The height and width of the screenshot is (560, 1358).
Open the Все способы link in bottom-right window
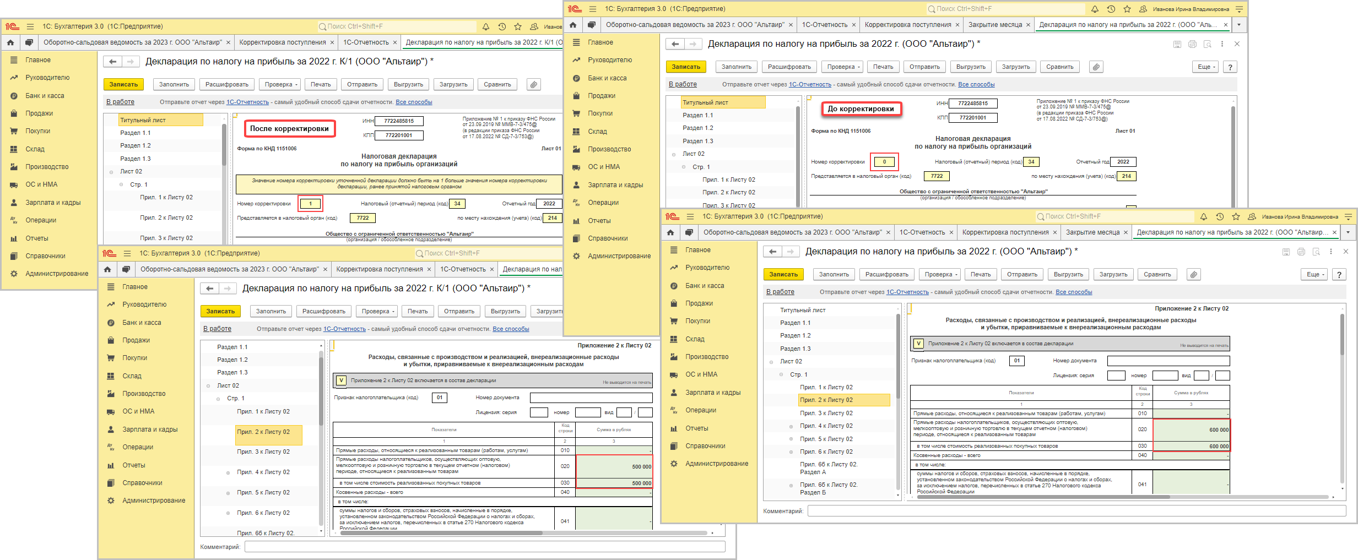coord(1074,292)
